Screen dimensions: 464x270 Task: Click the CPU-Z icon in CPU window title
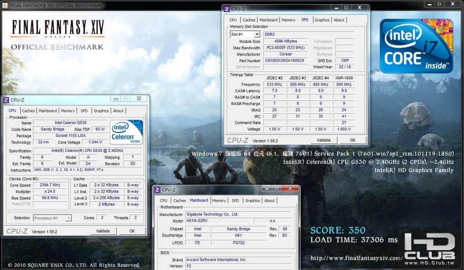point(6,100)
